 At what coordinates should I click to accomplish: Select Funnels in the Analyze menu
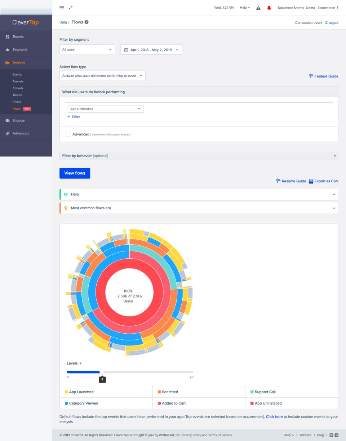coord(18,81)
